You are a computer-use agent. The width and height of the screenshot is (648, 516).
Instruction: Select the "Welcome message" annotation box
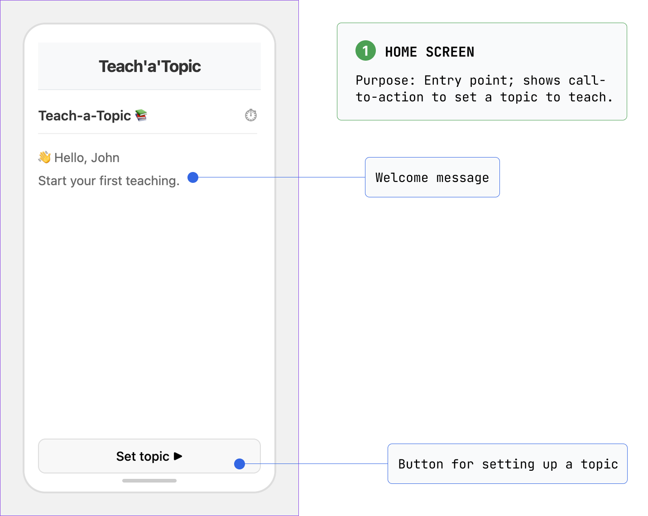432,177
